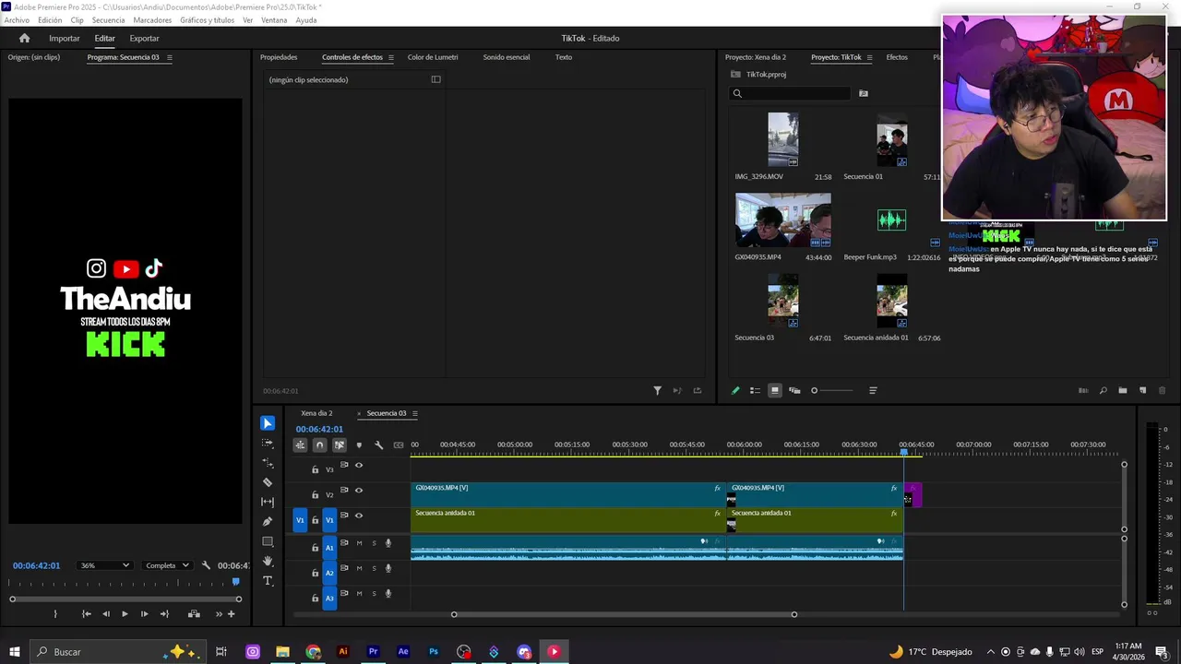Viewport: 1181px width, 664px height.
Task: Select the Ripple Edit tool
Action: point(268,463)
